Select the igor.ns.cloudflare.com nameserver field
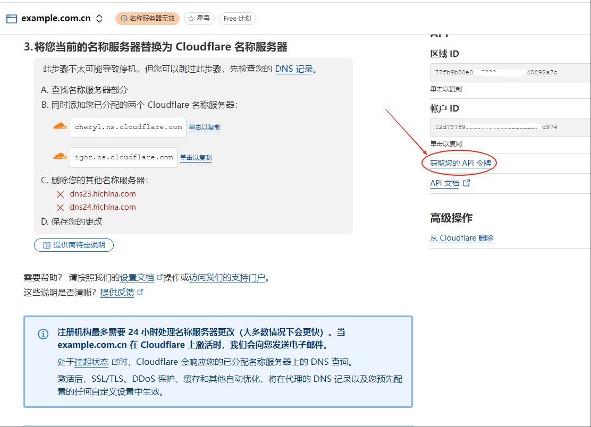 click(123, 158)
